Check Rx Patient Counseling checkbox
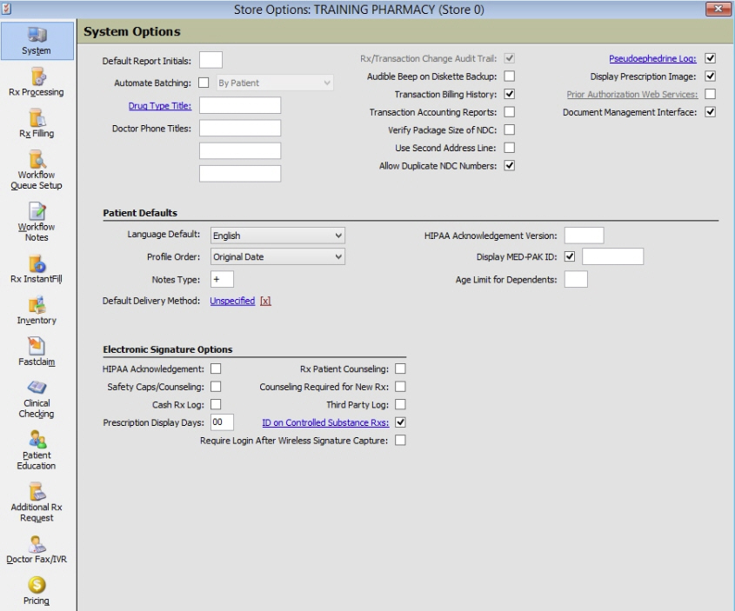The height and width of the screenshot is (611, 735). pos(400,369)
